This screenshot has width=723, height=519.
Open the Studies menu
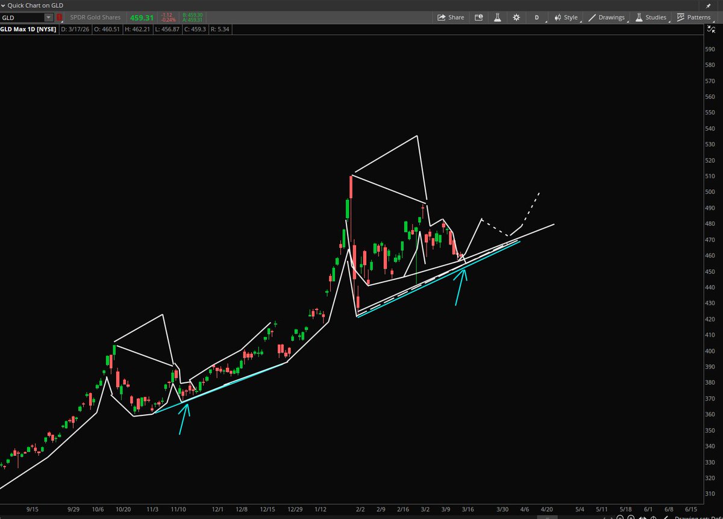click(x=651, y=17)
